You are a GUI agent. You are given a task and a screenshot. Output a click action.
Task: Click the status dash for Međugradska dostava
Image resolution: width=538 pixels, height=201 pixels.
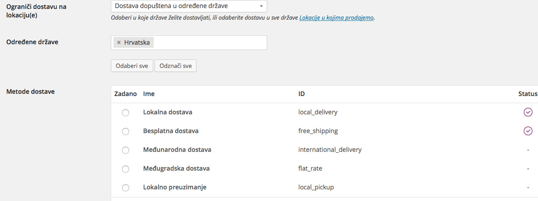(x=528, y=168)
